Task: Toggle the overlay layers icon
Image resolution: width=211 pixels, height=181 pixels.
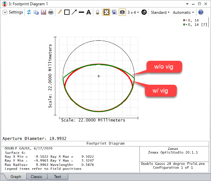Action: 122,12
